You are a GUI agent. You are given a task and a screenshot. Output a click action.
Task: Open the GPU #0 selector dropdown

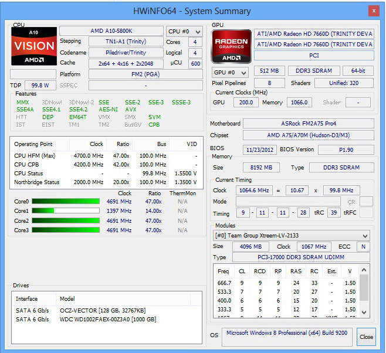[x=230, y=73]
